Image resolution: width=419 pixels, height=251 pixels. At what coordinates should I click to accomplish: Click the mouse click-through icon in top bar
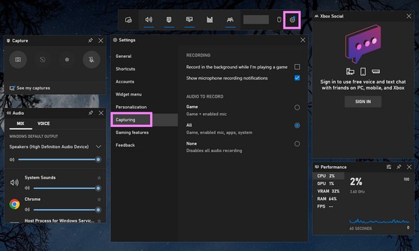point(279,20)
